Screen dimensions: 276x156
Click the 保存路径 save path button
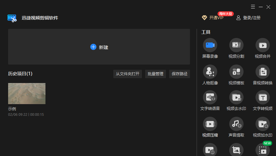pos(179,74)
